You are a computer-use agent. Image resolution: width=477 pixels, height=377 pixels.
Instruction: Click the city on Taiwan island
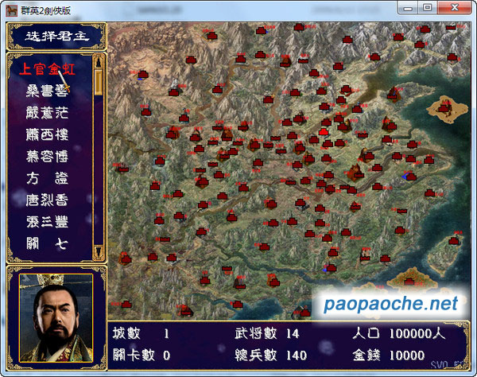tap(454, 241)
